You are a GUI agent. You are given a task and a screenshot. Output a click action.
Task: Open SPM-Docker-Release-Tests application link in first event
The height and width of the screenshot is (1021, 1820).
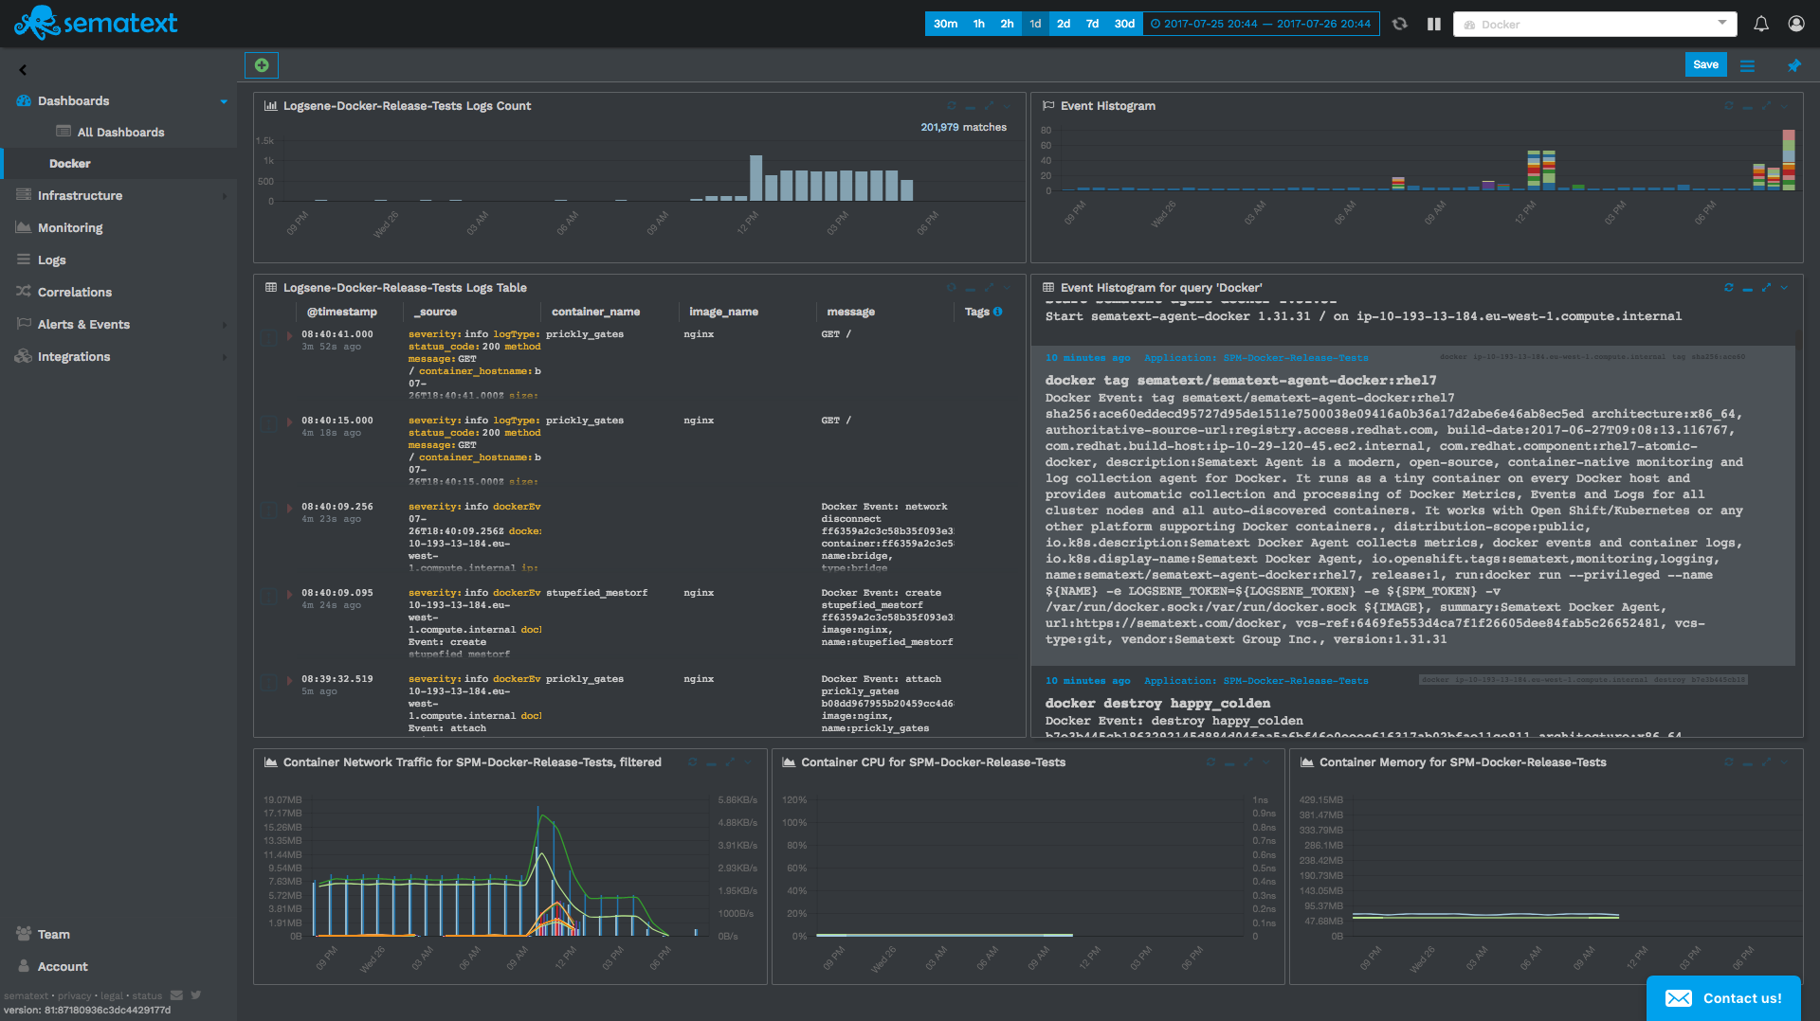tap(1295, 358)
